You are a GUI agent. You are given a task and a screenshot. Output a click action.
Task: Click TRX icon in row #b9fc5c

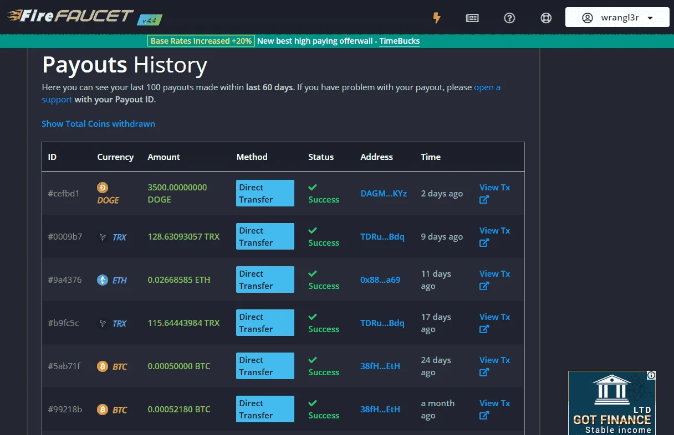point(103,323)
